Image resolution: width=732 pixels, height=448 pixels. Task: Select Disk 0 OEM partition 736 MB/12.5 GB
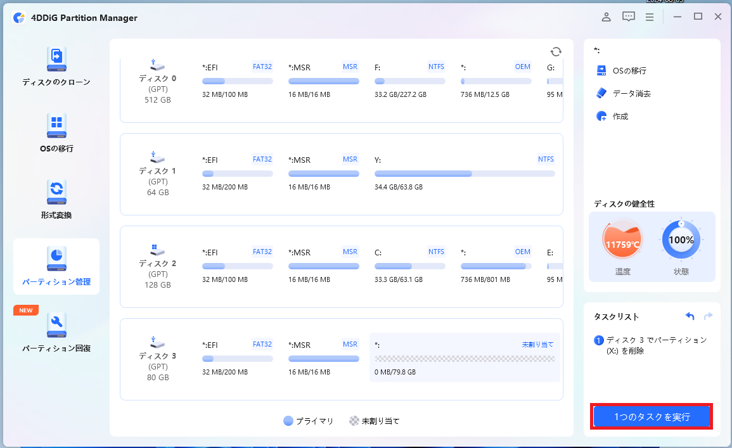click(x=496, y=80)
